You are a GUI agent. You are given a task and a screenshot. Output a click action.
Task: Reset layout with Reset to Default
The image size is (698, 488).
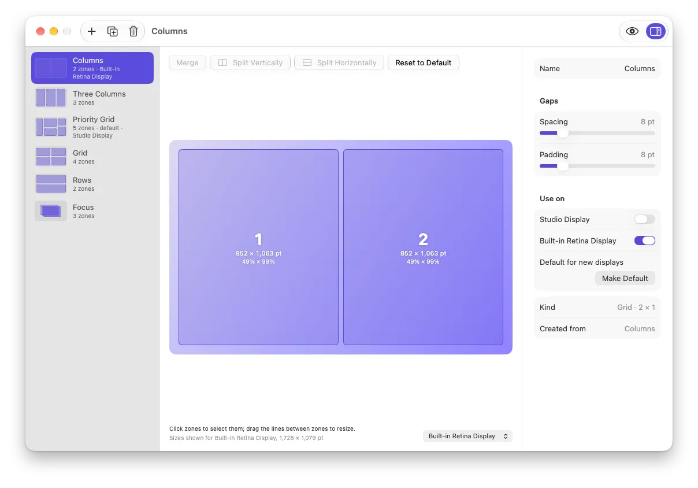coord(424,62)
